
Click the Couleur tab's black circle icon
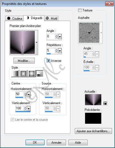9,18
